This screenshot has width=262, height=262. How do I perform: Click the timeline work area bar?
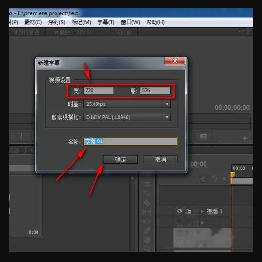point(242,181)
